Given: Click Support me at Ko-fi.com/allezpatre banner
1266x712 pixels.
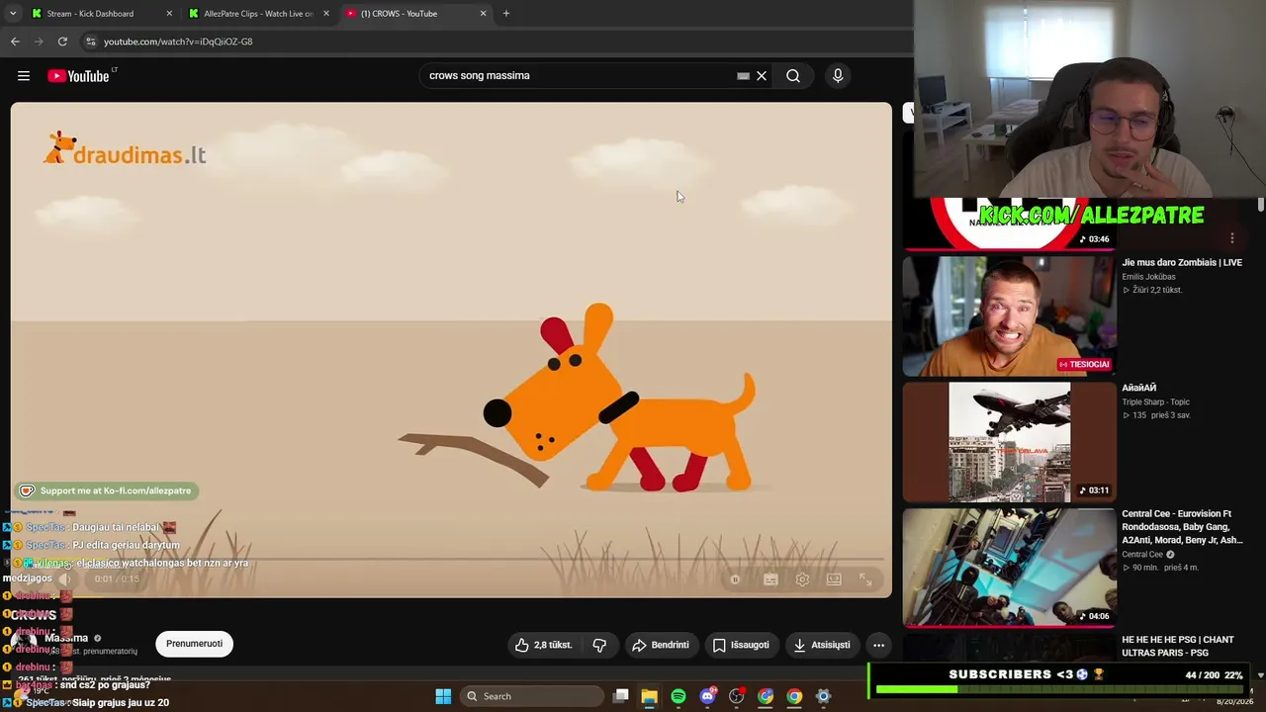Looking at the screenshot, I should pyautogui.click(x=107, y=490).
